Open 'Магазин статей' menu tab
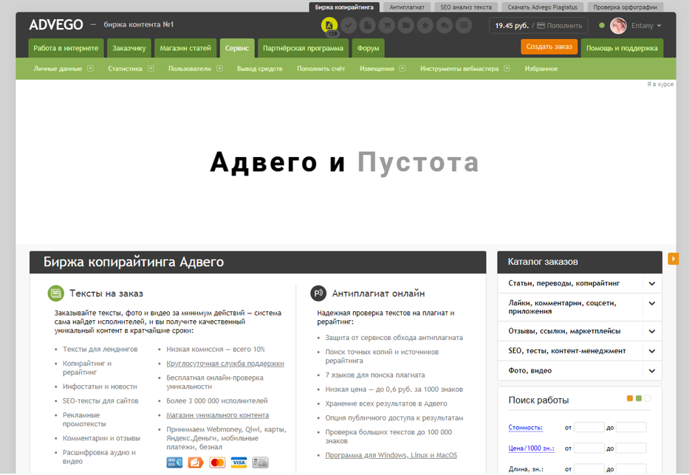The width and height of the screenshot is (689, 475). coord(185,48)
